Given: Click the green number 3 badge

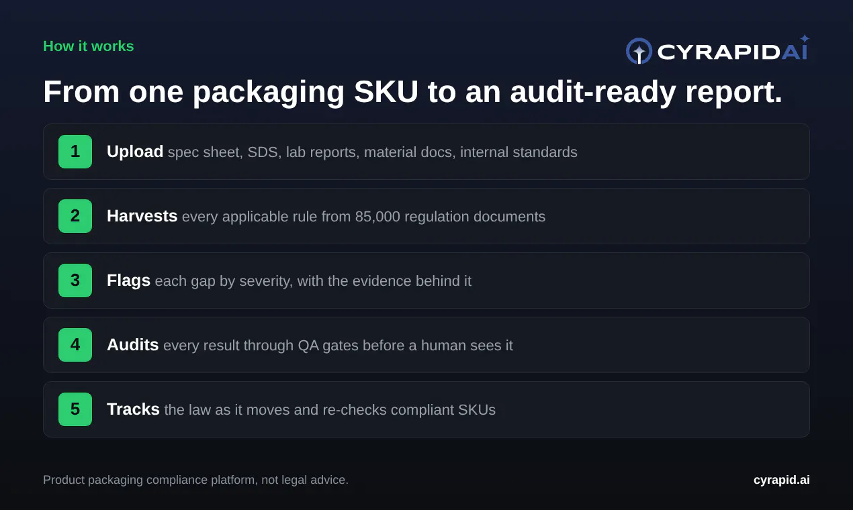Looking at the screenshot, I should click(75, 280).
